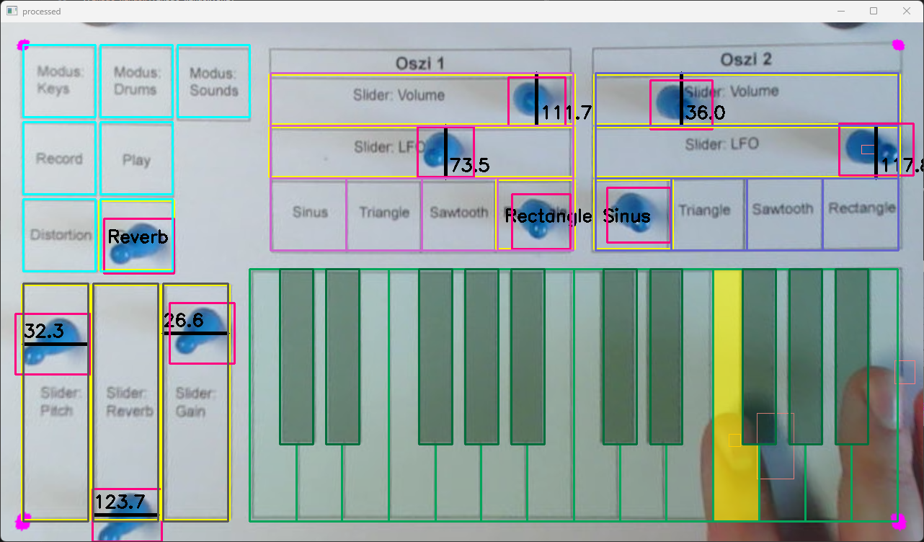Click the vertical Pitch slider marker

click(55, 344)
